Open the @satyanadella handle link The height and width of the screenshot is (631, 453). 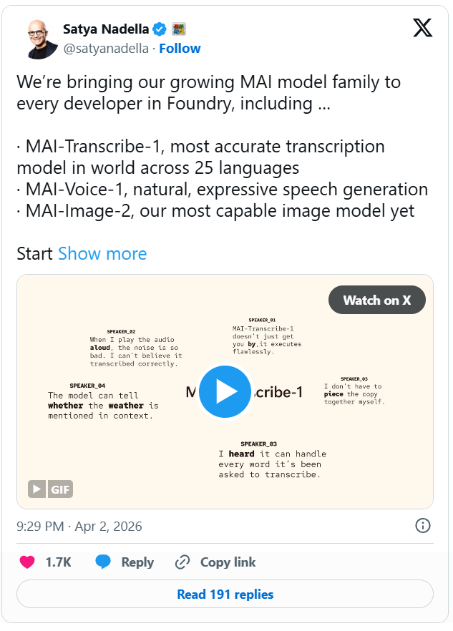pyautogui.click(x=106, y=49)
